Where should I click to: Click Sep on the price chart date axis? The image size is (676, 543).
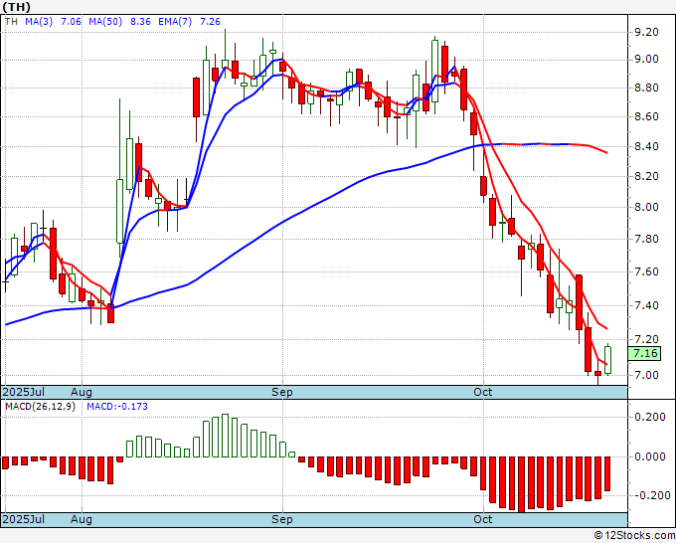[x=282, y=392]
